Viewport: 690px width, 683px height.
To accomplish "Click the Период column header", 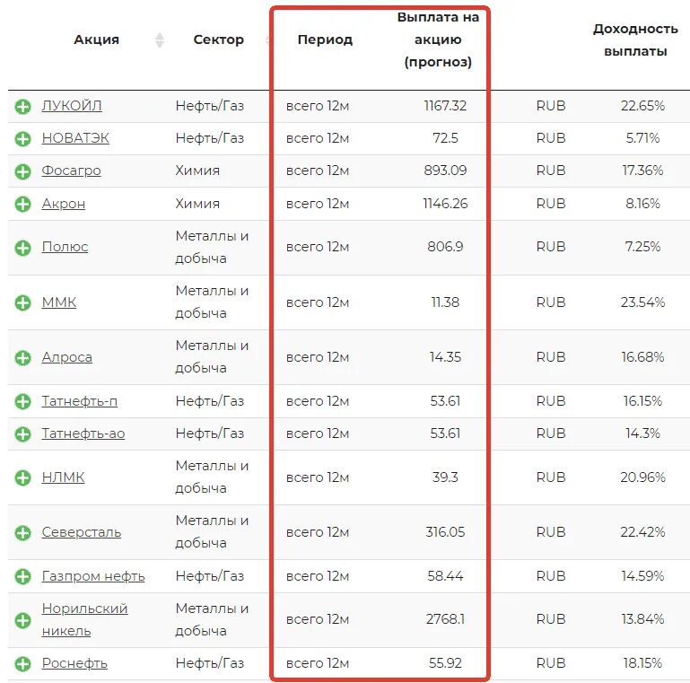I will pyautogui.click(x=325, y=39).
